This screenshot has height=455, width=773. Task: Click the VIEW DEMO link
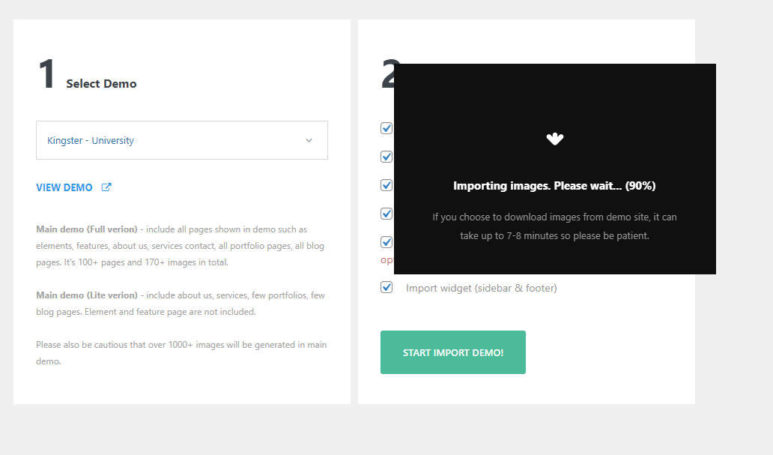pyautogui.click(x=64, y=187)
